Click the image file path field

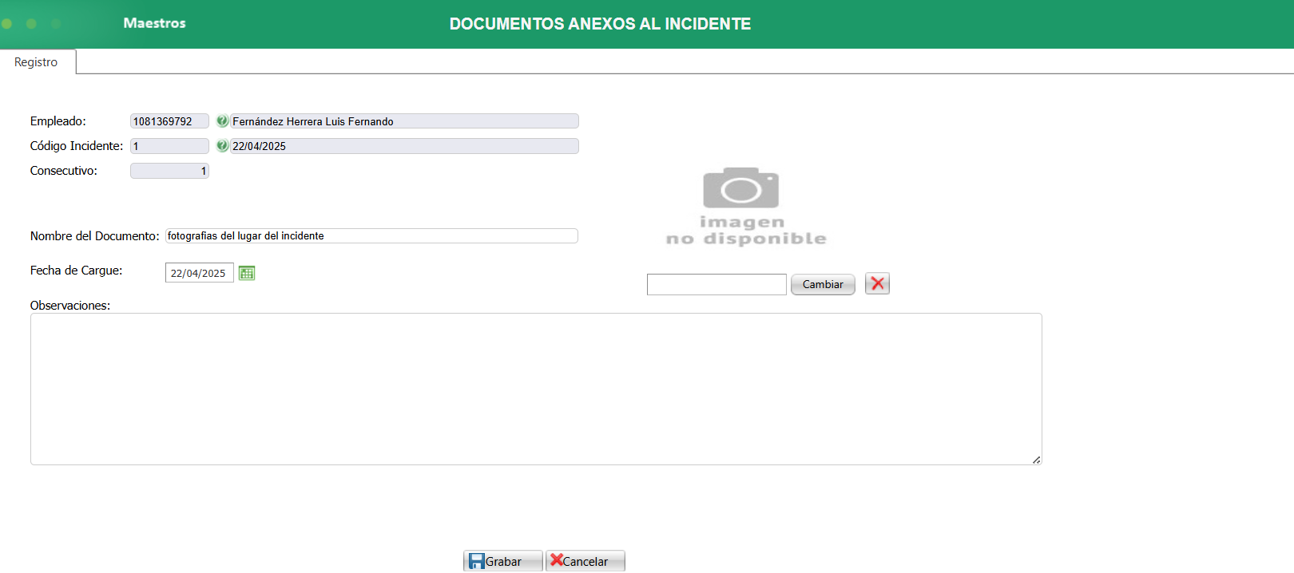click(x=716, y=284)
